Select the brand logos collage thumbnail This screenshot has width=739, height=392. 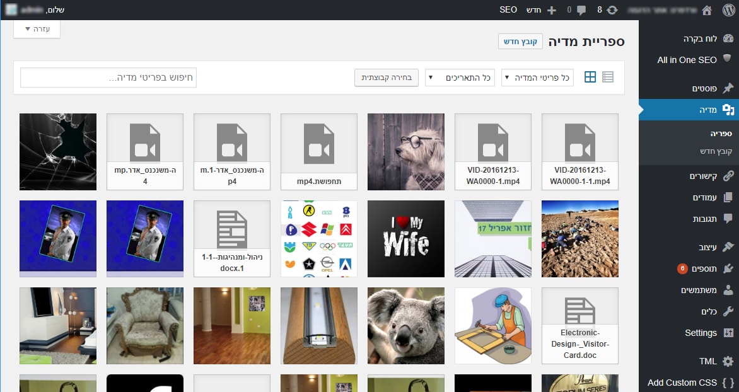point(319,239)
